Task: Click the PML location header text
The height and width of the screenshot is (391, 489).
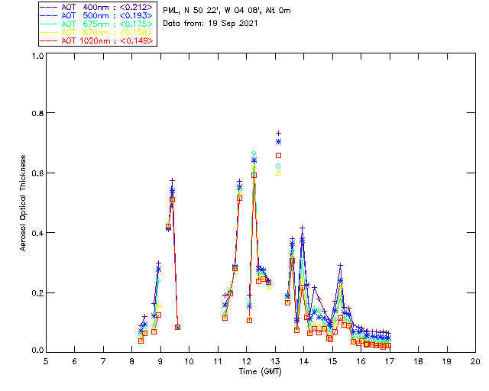Action: [227, 11]
